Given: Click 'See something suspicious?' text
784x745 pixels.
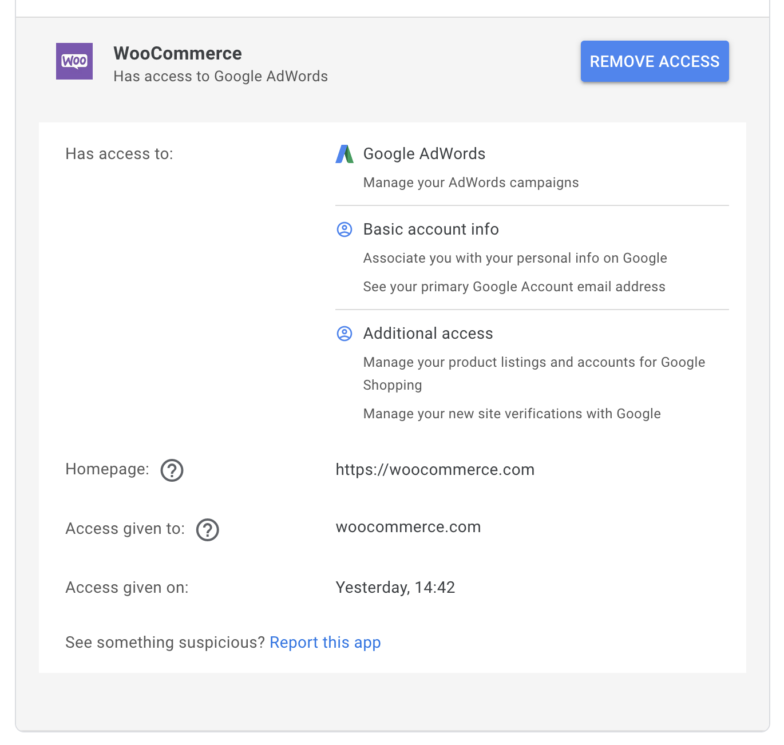Looking at the screenshot, I should click(165, 643).
